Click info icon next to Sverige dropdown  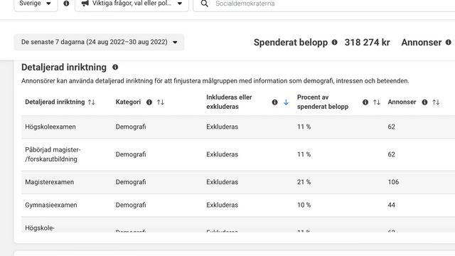click(x=66, y=4)
